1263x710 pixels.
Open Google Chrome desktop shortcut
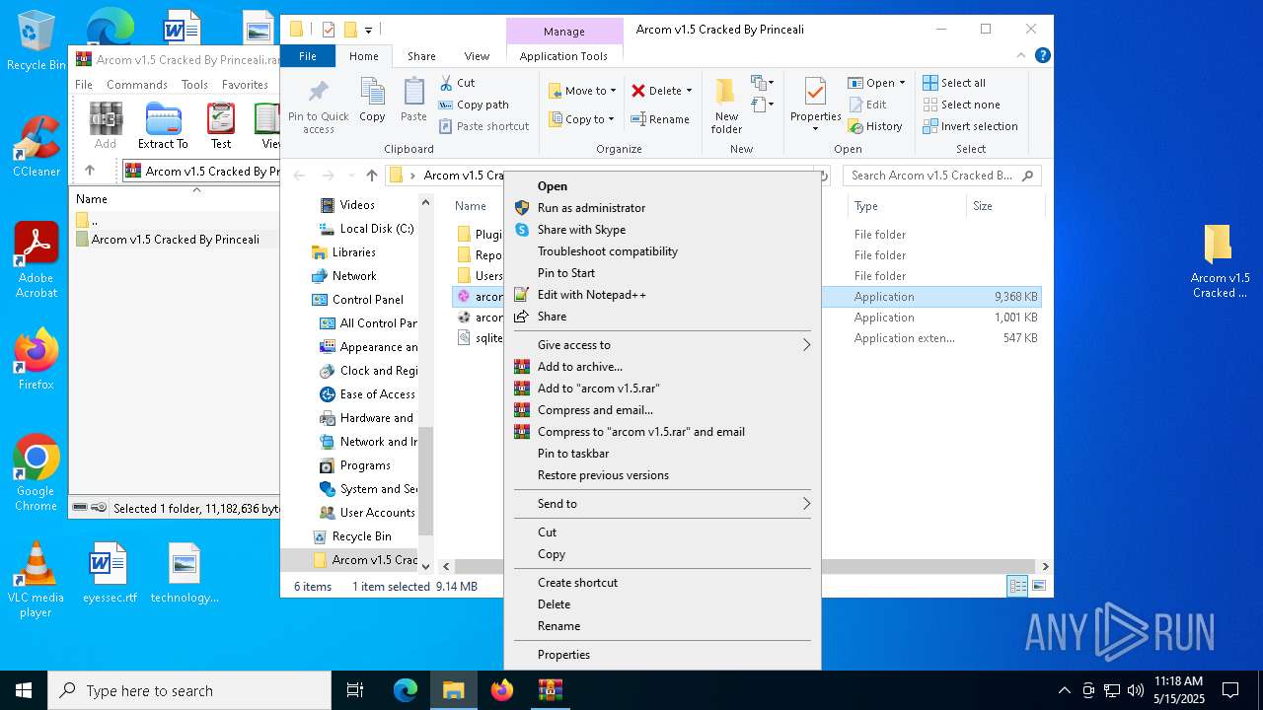(36, 473)
